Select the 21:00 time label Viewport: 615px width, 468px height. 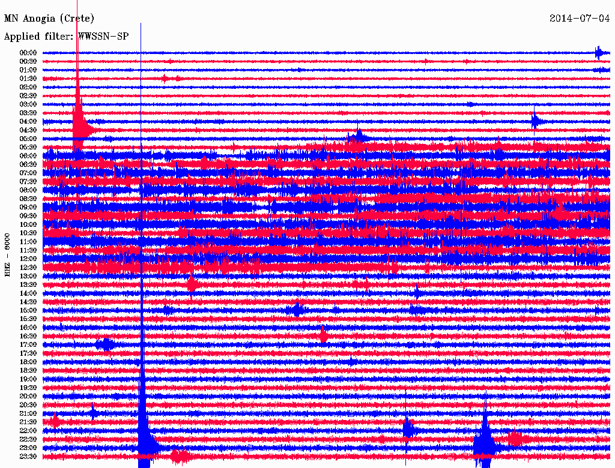(28, 413)
